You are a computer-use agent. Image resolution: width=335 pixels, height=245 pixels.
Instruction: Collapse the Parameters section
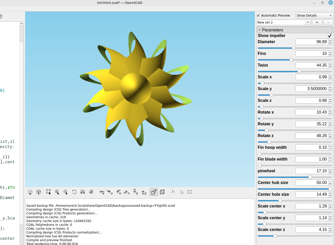click(260, 30)
